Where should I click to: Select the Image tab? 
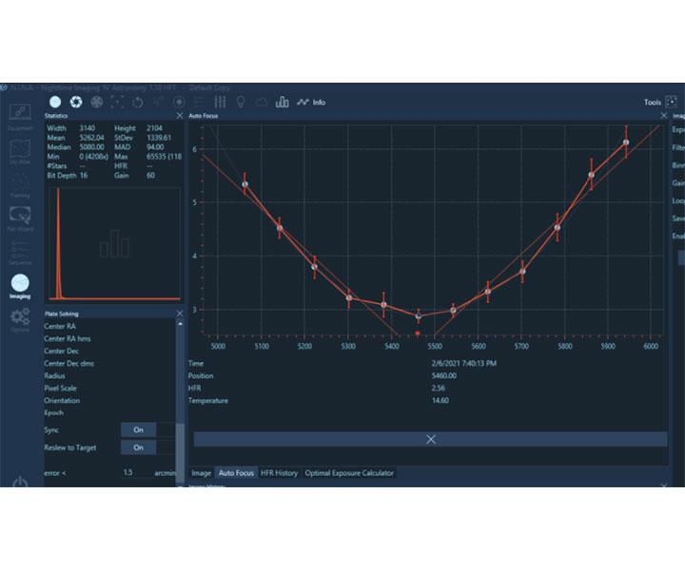(x=201, y=473)
